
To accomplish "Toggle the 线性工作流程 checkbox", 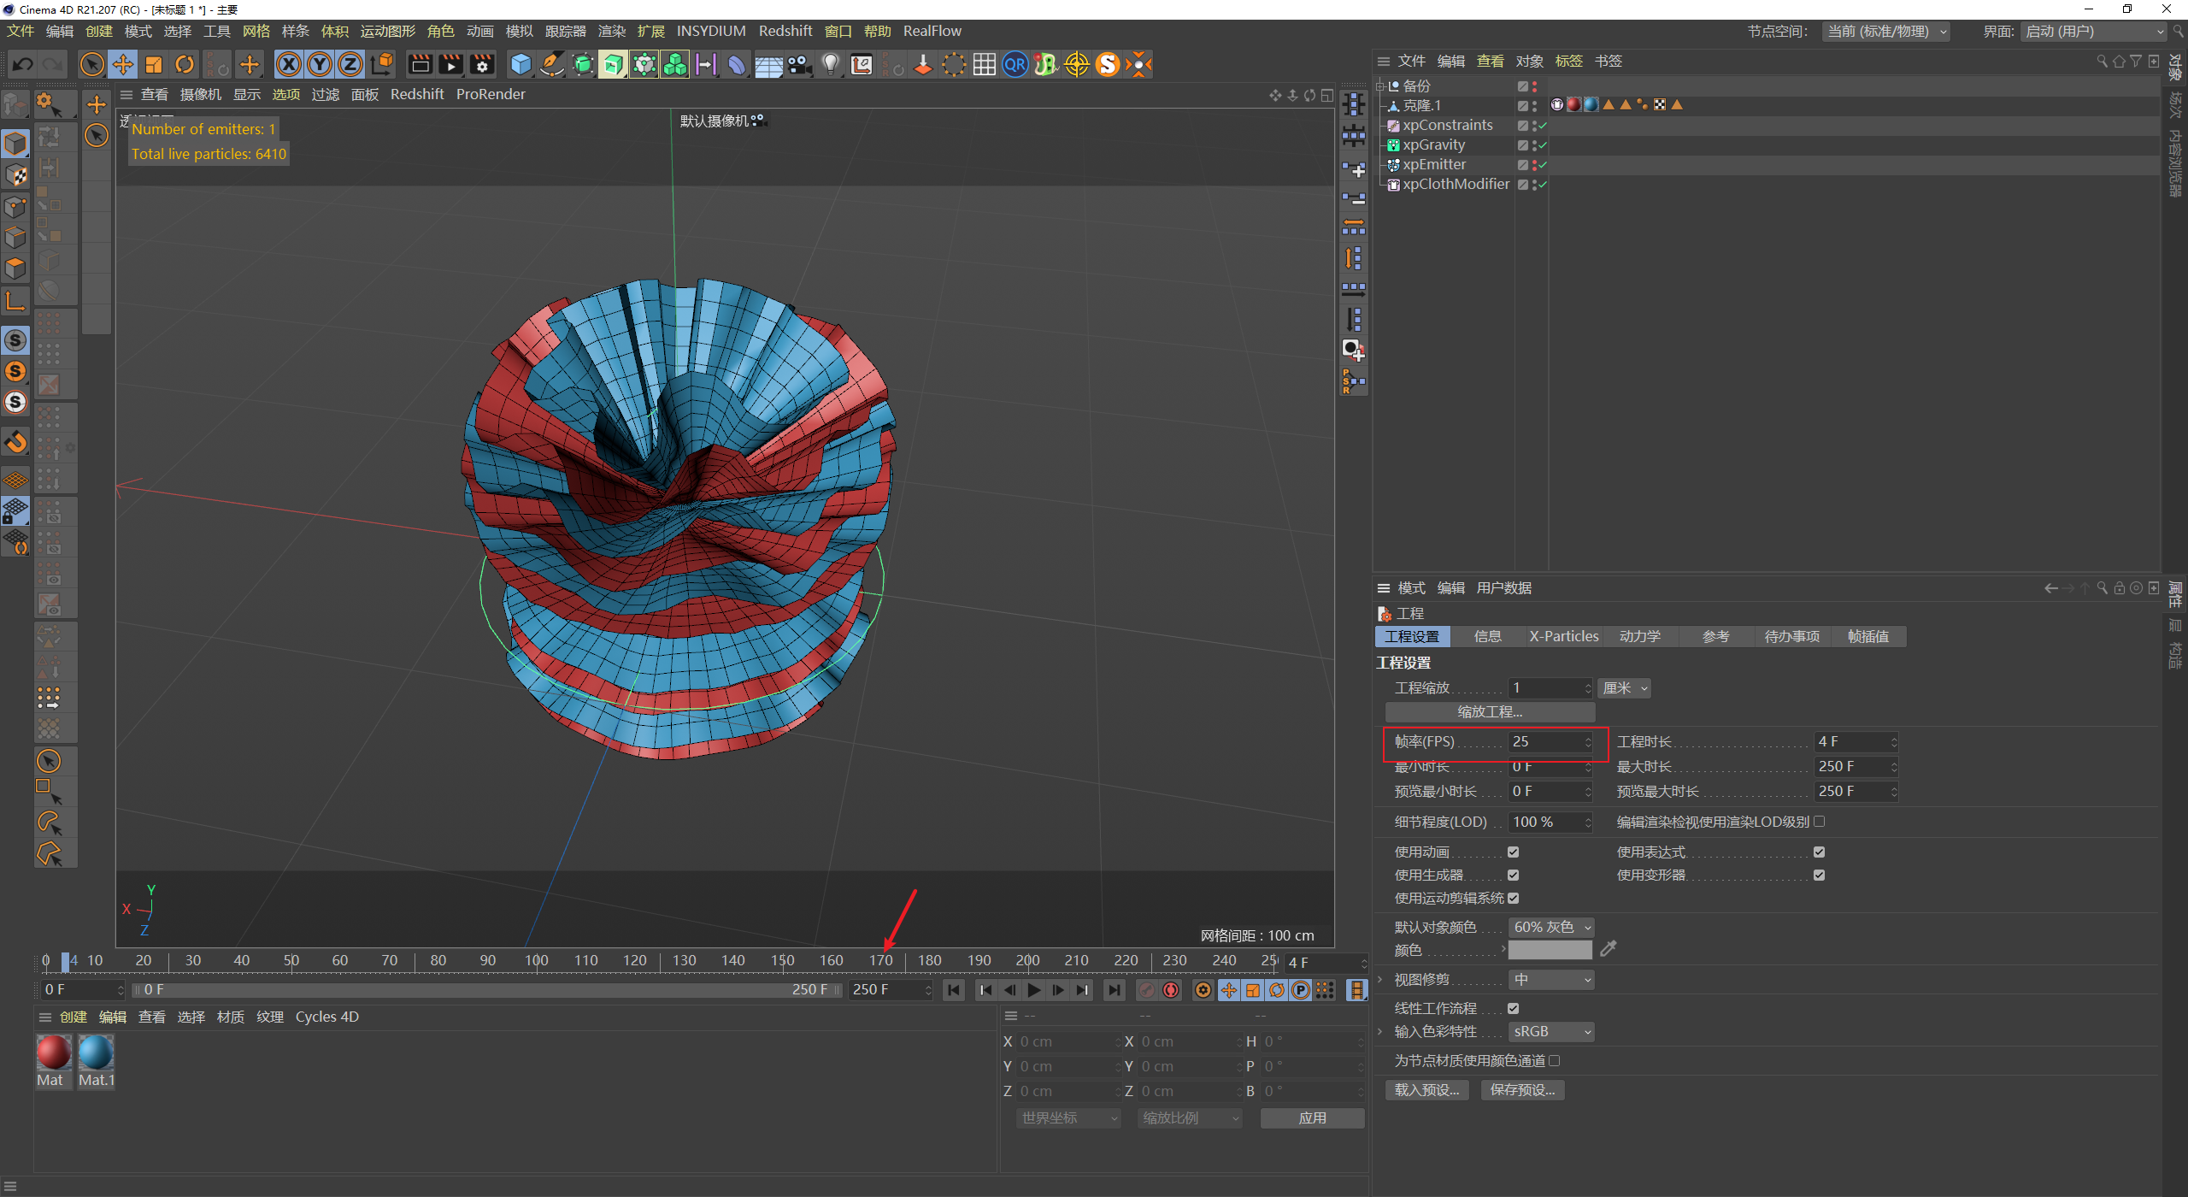I will pyautogui.click(x=1513, y=1008).
